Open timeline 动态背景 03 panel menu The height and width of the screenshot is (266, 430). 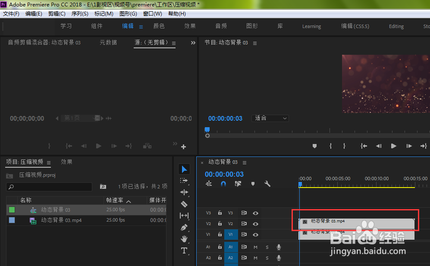(245, 163)
